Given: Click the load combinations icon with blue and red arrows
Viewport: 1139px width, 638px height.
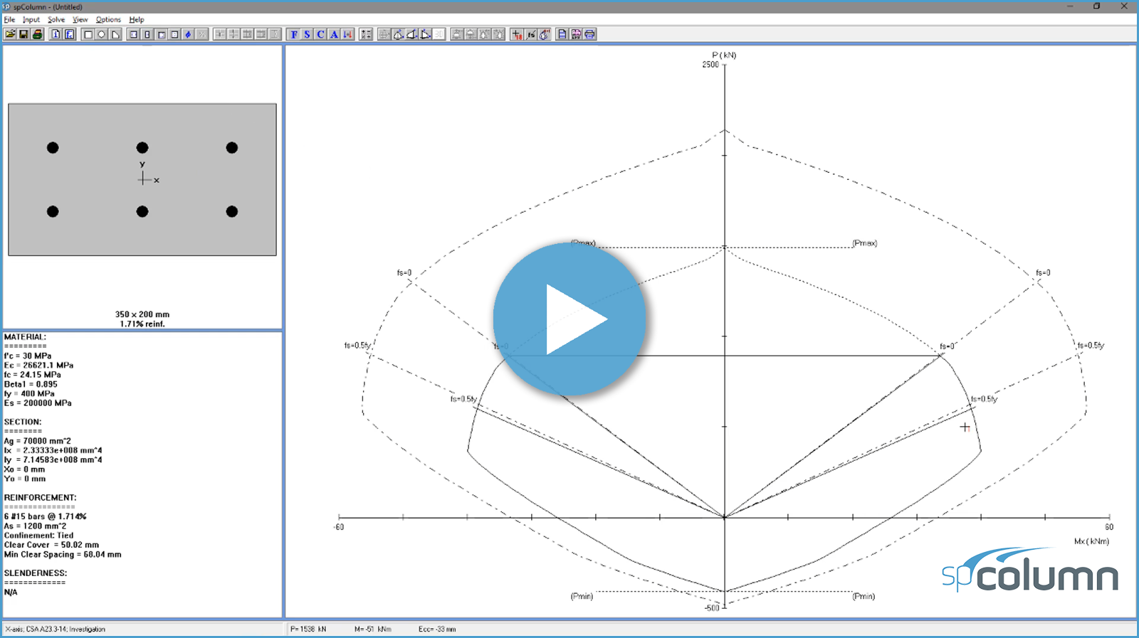Looking at the screenshot, I should click(347, 34).
